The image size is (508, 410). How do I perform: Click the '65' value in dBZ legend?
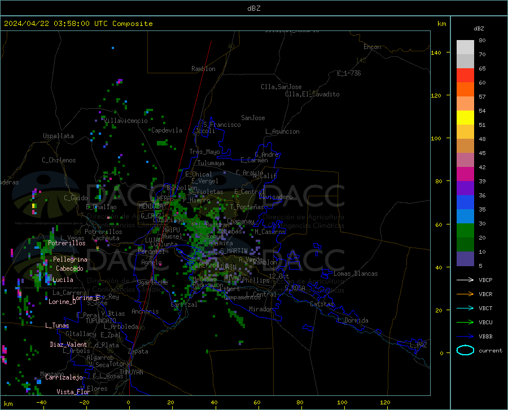(x=482, y=68)
